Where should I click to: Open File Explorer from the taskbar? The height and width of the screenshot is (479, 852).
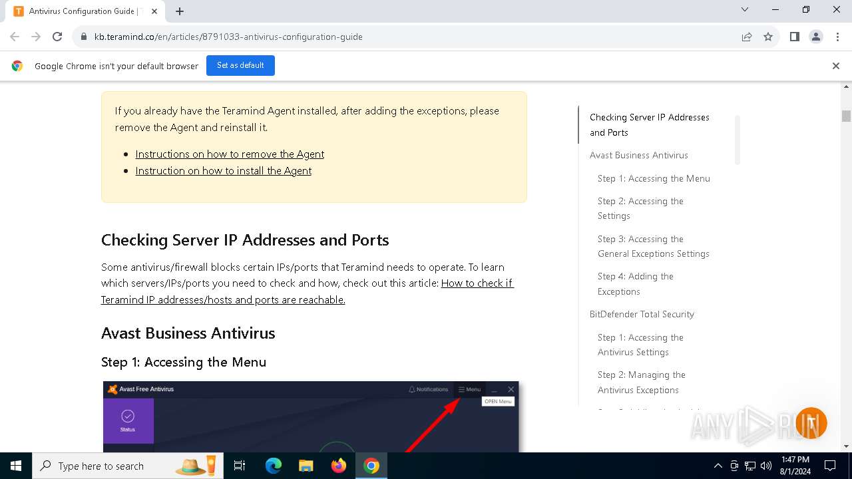306,466
